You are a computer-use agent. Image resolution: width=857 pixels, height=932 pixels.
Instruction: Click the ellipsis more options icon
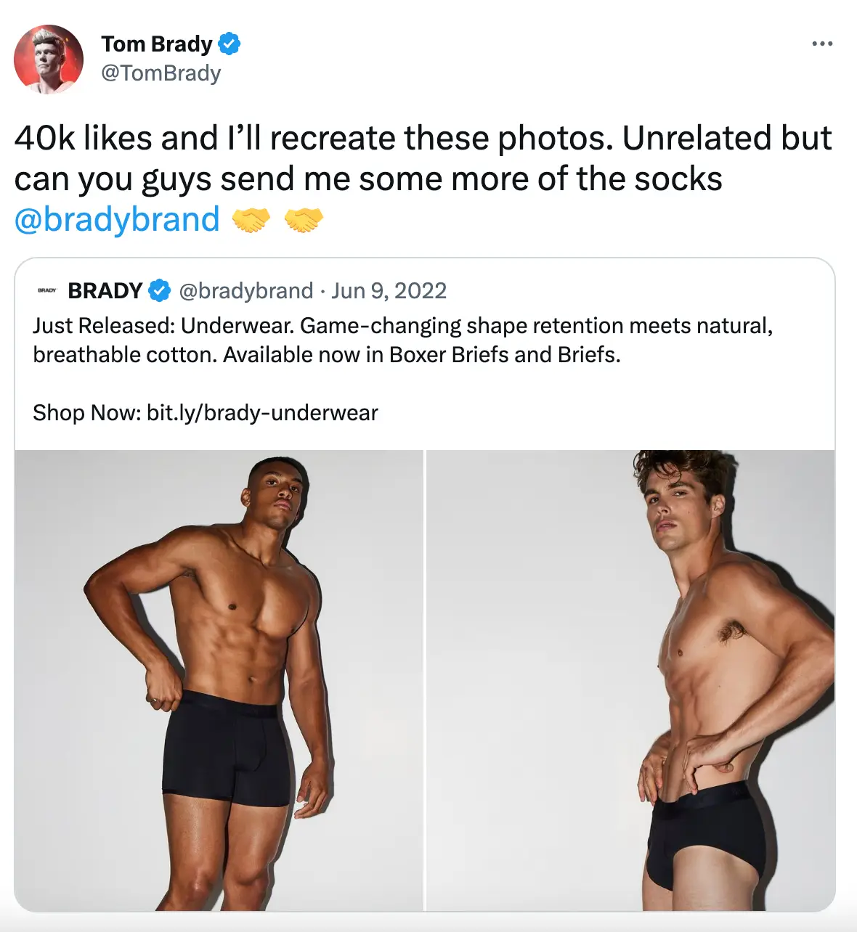tap(821, 43)
